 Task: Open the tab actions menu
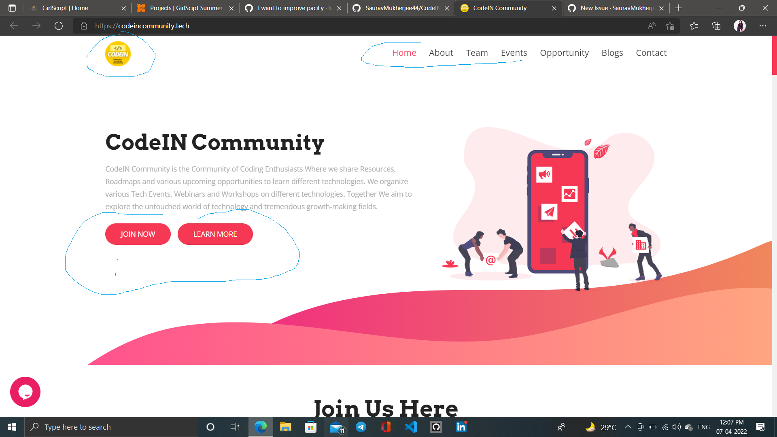(x=12, y=8)
